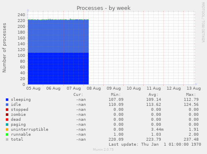207x154 pixels.
Task: Click total Max value 237.48
Action: pyautogui.click(x=191, y=139)
